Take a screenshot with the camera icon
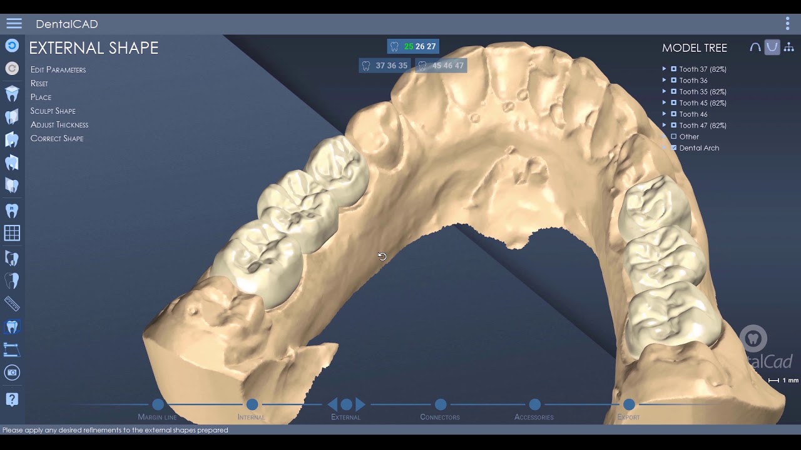The height and width of the screenshot is (450, 801). point(12,372)
